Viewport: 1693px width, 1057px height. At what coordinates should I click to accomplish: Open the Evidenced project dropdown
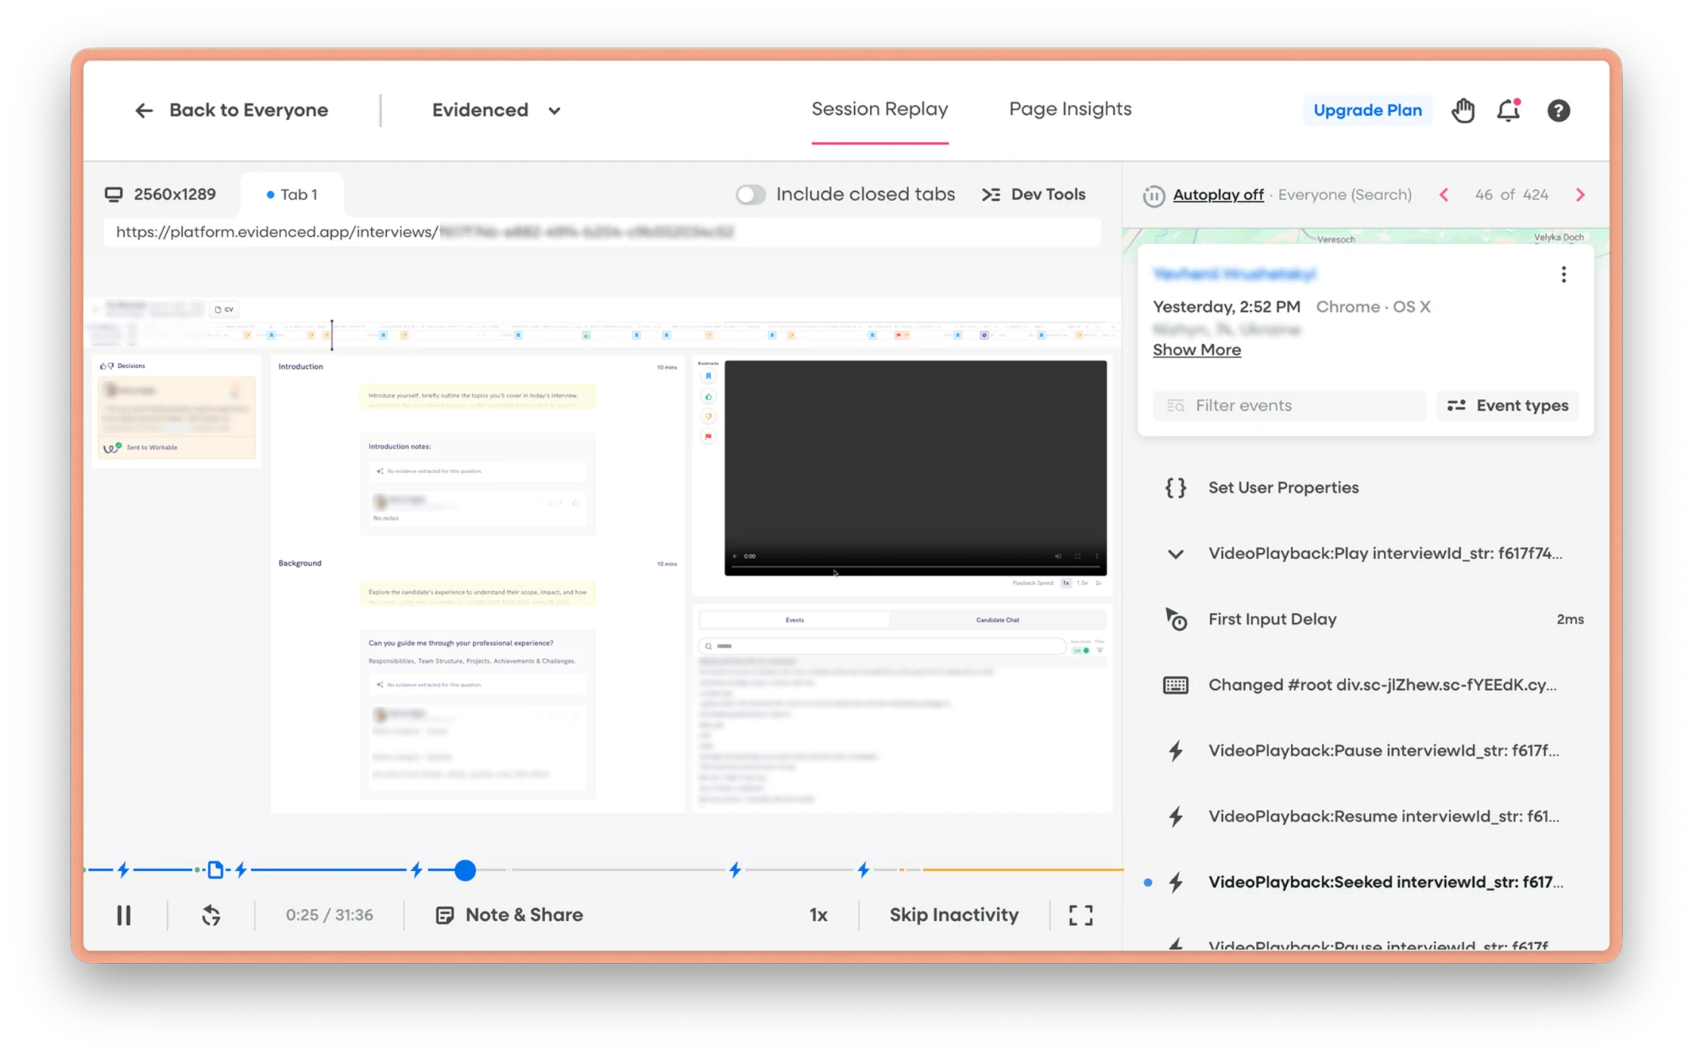click(497, 110)
